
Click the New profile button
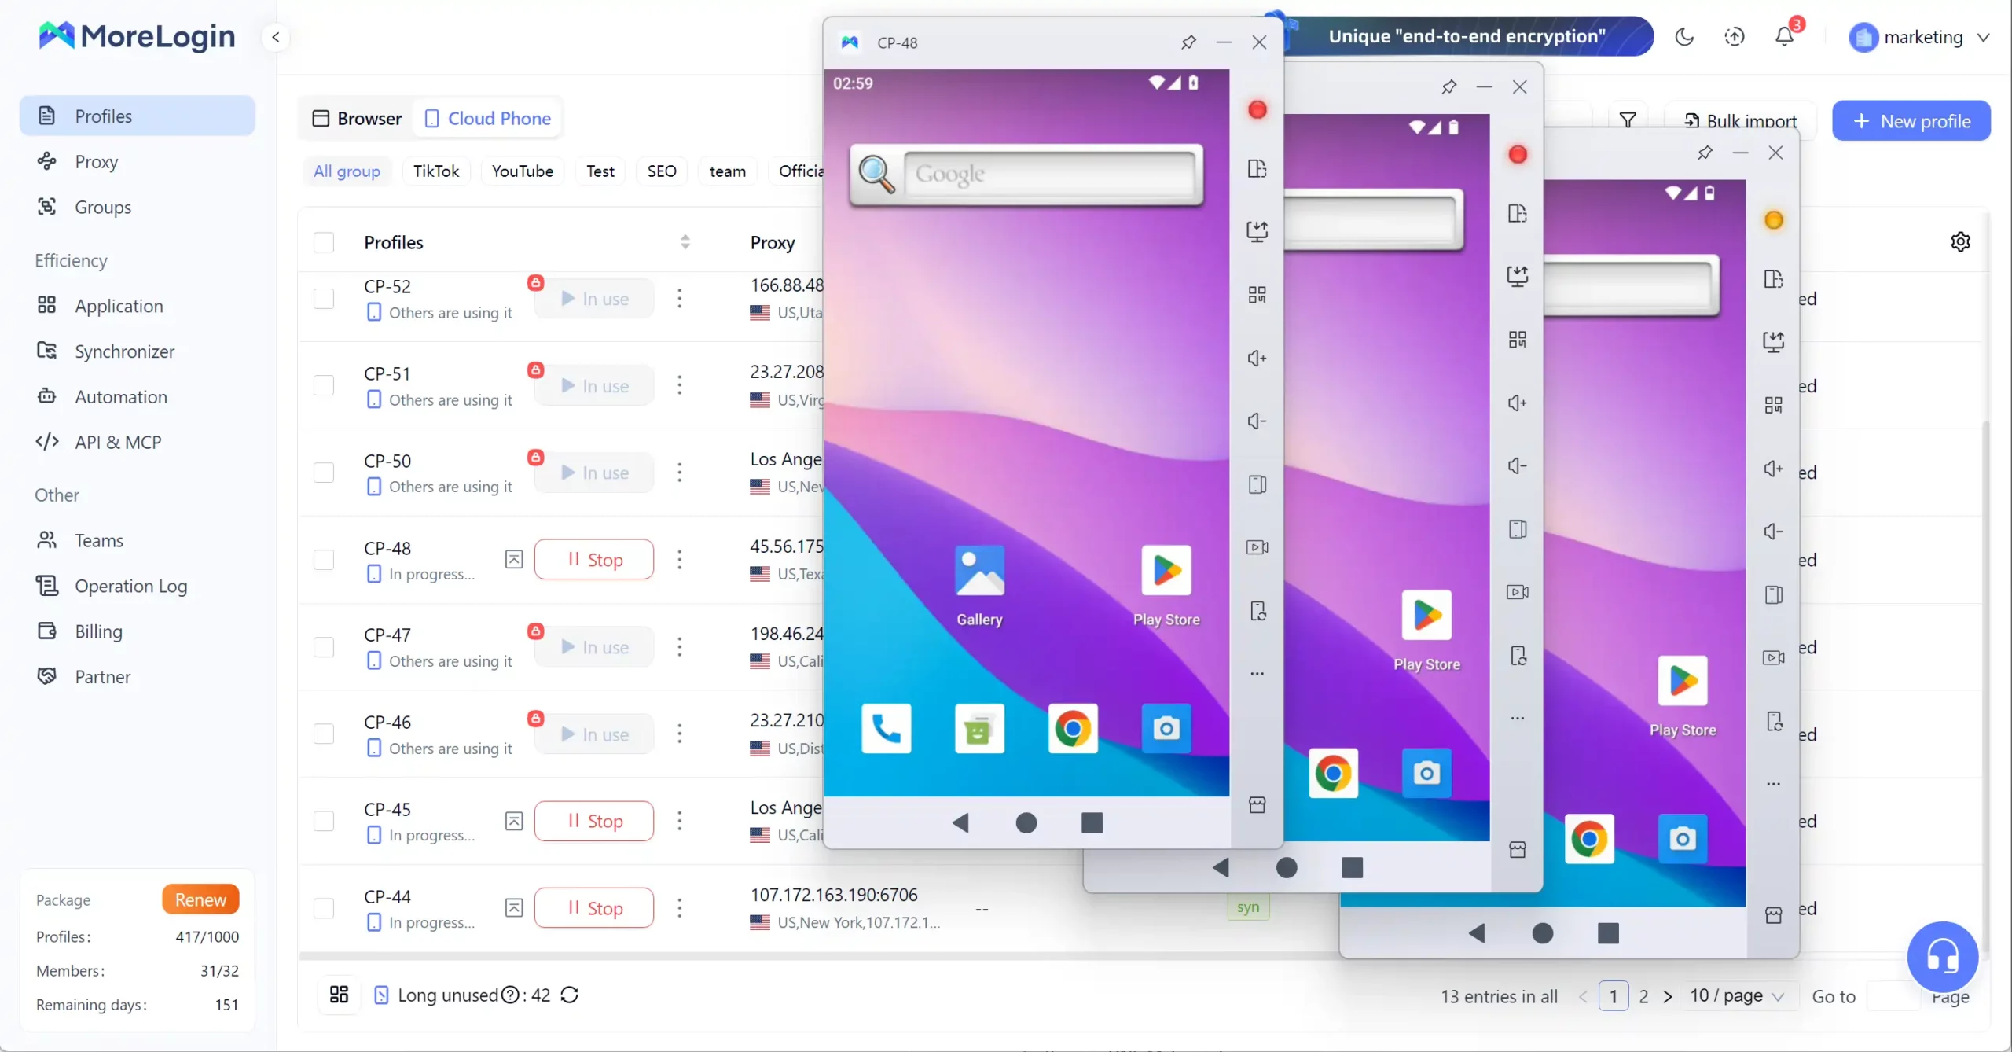click(1911, 120)
